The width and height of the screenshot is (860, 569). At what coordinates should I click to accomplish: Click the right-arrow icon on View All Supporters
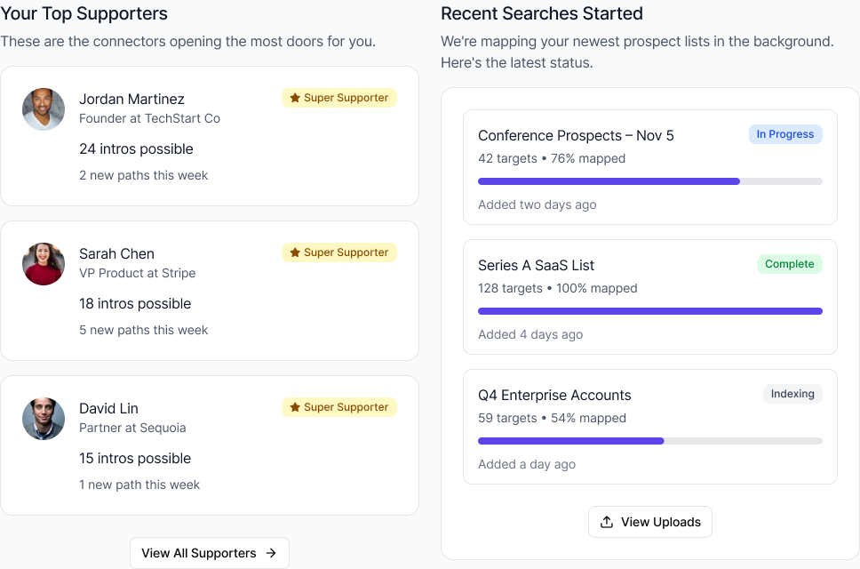[272, 552]
